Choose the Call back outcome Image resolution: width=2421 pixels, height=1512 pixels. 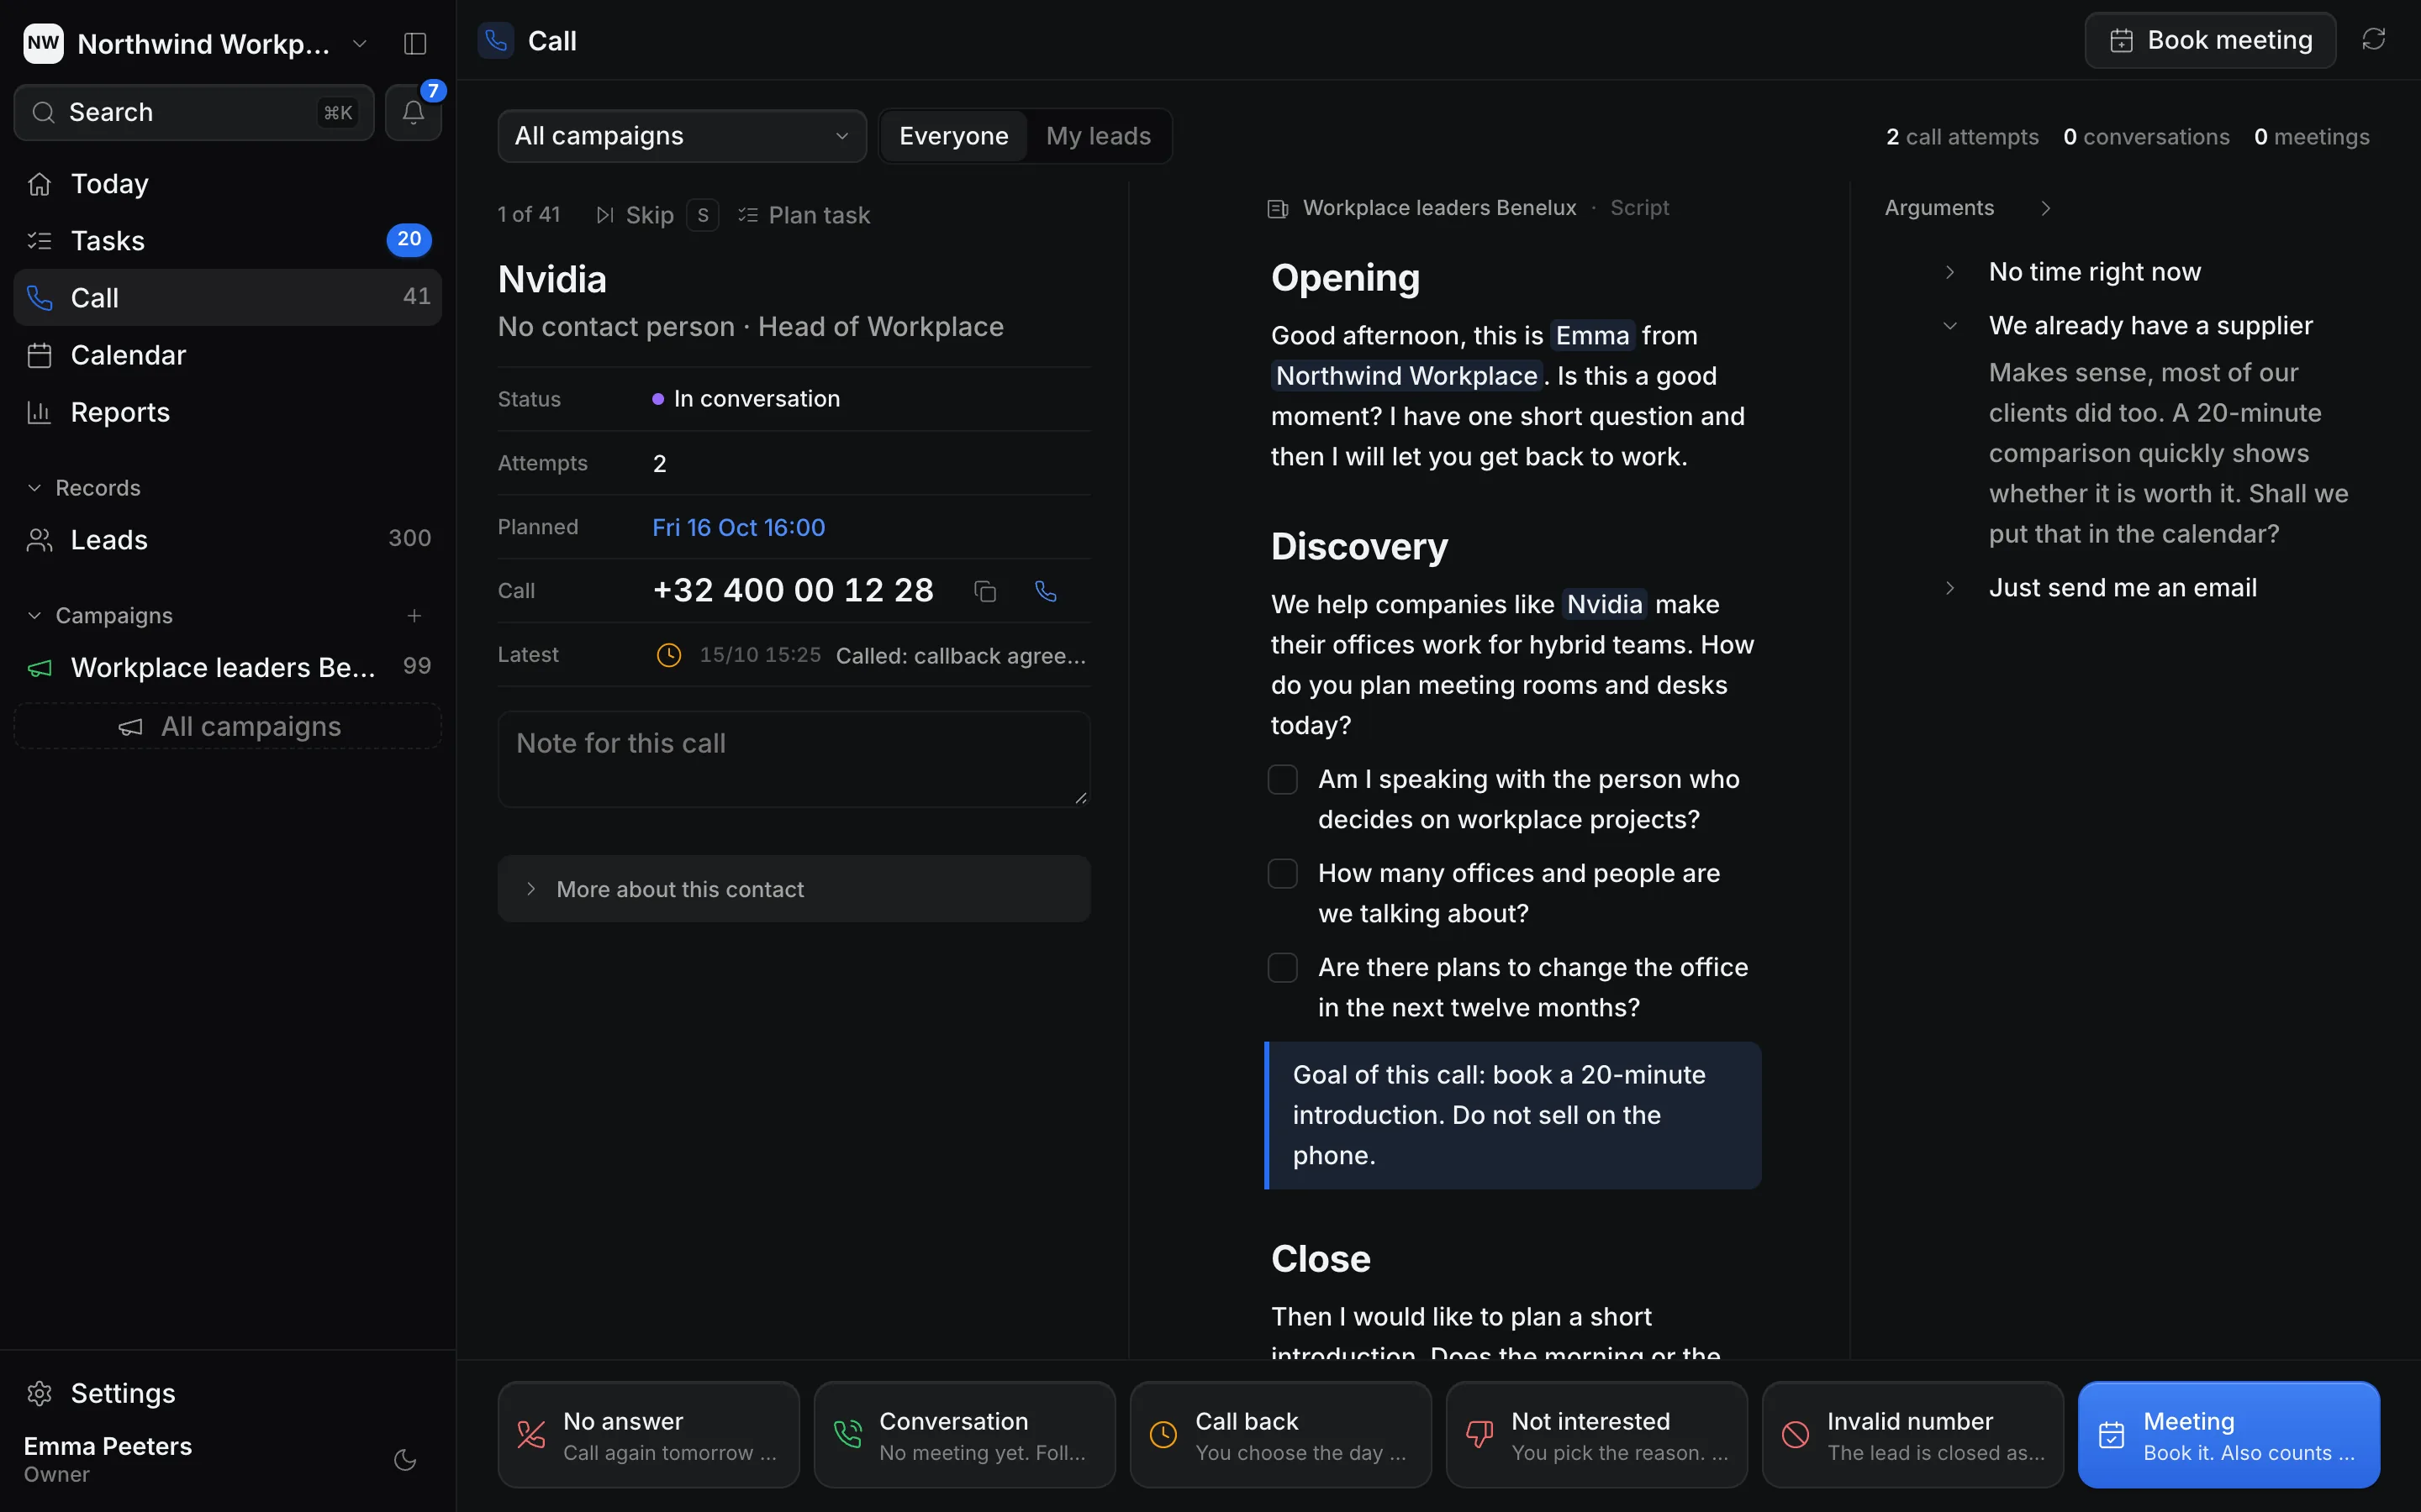tap(1280, 1435)
